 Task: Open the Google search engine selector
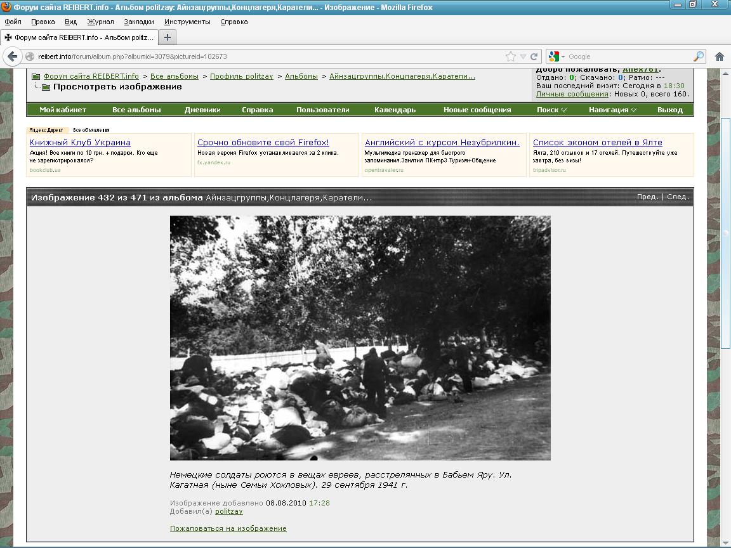[x=556, y=56]
